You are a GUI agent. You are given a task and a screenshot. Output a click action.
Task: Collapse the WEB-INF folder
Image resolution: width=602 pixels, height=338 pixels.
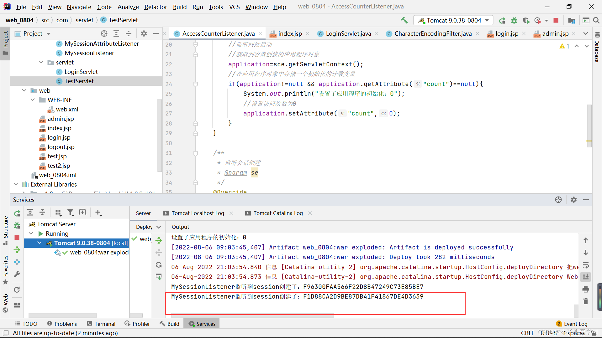click(33, 100)
